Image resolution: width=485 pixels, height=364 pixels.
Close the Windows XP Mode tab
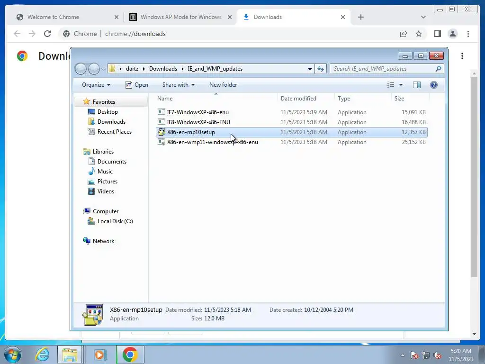(x=230, y=17)
